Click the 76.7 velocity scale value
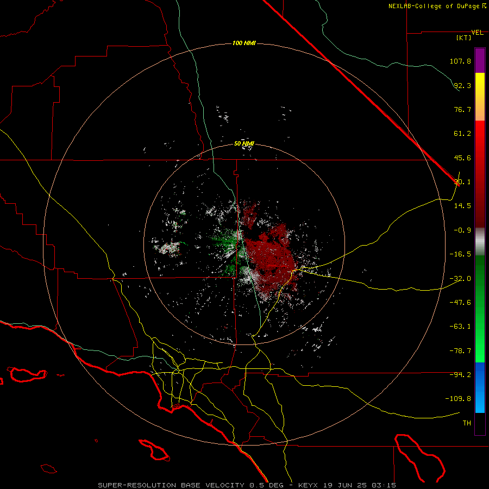Viewport: 489px width, 489px height. 462,109
